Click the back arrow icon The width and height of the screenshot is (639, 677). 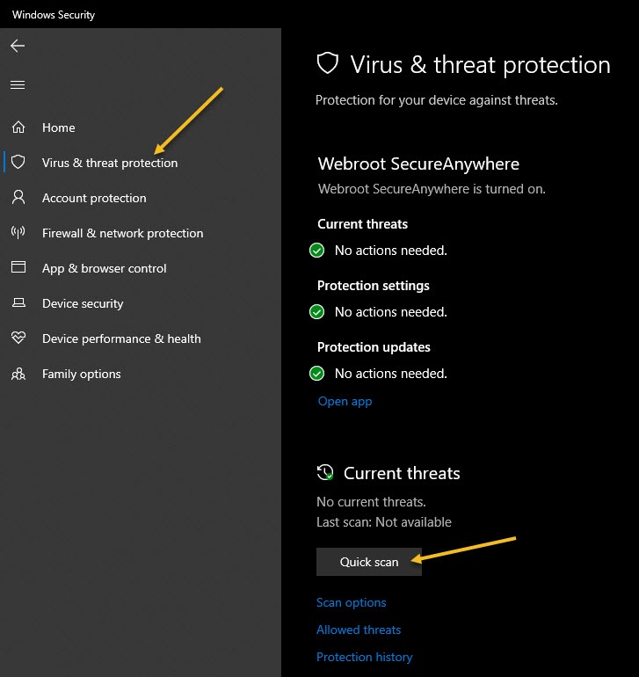click(x=18, y=46)
